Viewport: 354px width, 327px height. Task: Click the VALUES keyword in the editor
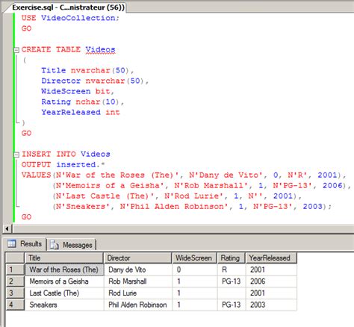[36, 175]
